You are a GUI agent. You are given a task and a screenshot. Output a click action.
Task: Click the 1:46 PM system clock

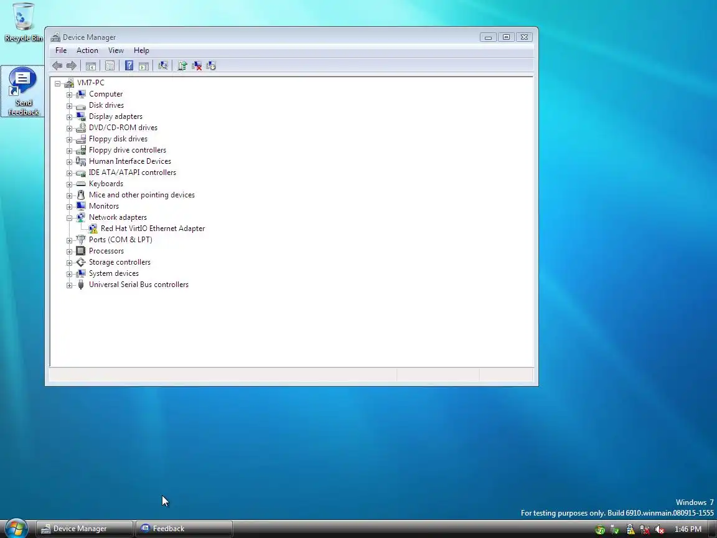pyautogui.click(x=688, y=529)
